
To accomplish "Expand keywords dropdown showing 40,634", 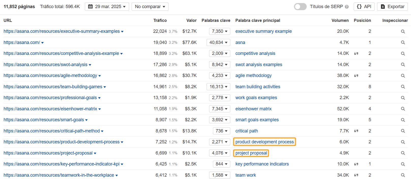I will 218,42.
